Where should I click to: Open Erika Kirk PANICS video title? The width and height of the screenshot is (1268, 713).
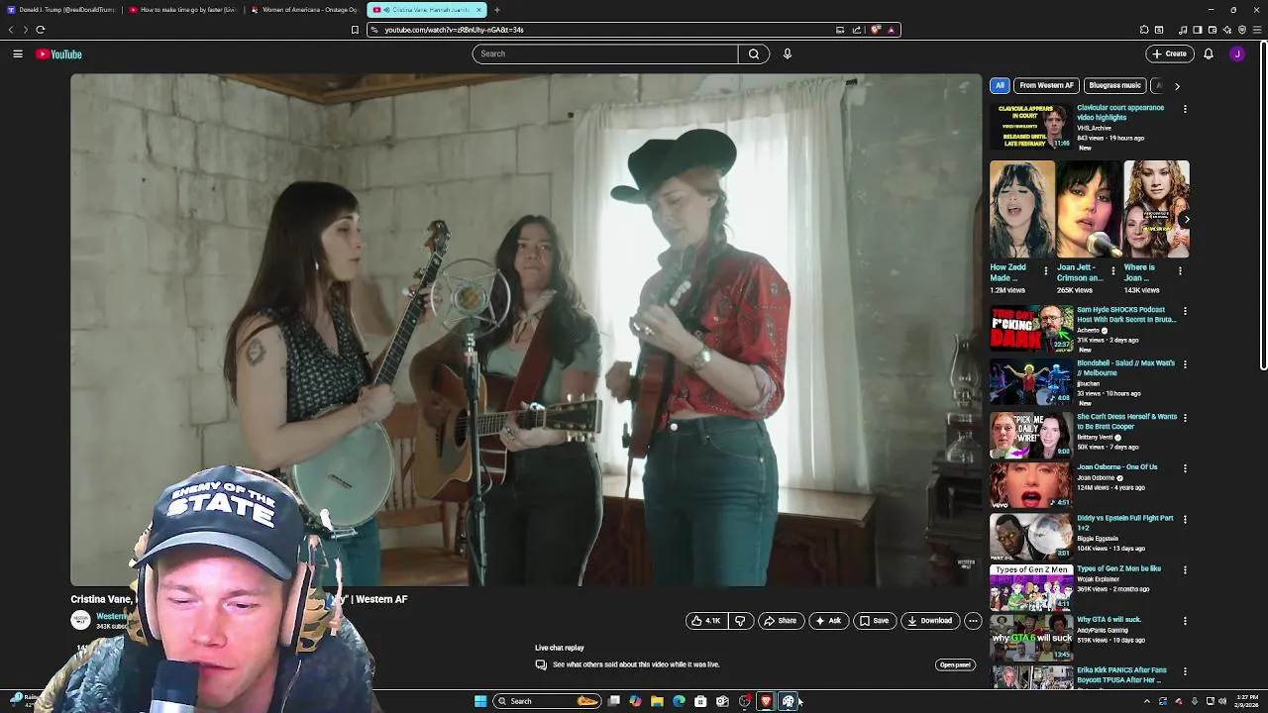click(1120, 675)
